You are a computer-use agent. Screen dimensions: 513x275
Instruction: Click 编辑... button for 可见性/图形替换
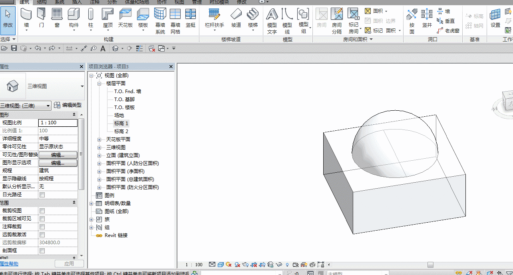click(x=58, y=155)
